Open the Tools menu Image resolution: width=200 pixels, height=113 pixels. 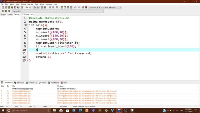(37, 4)
